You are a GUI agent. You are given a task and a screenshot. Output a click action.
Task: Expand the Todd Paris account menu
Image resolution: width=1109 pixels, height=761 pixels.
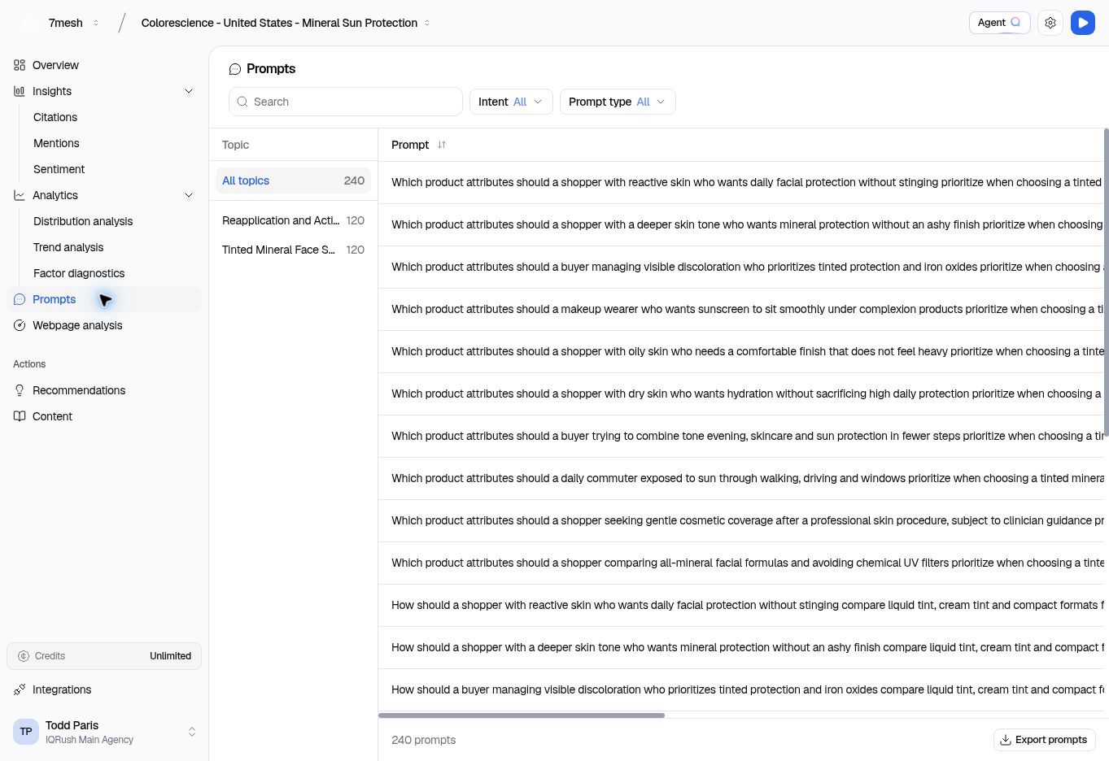pyautogui.click(x=192, y=732)
